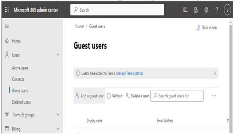
Task: Click the Add a guest user button
Action: [x=89, y=96]
